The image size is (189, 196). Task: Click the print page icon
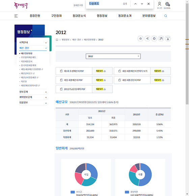pyautogui.click(x=154, y=38)
